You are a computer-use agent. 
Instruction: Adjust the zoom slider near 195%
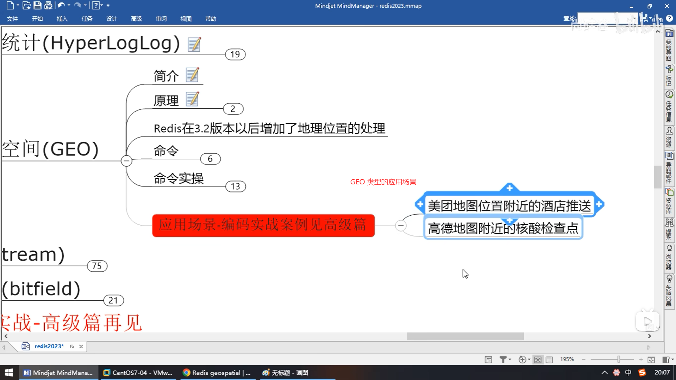tap(619, 359)
